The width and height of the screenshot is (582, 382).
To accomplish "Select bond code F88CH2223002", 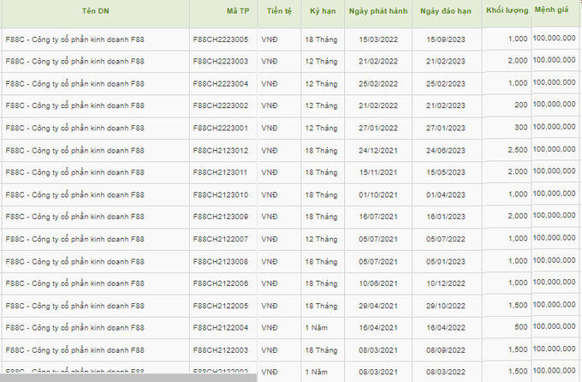I will [221, 105].
